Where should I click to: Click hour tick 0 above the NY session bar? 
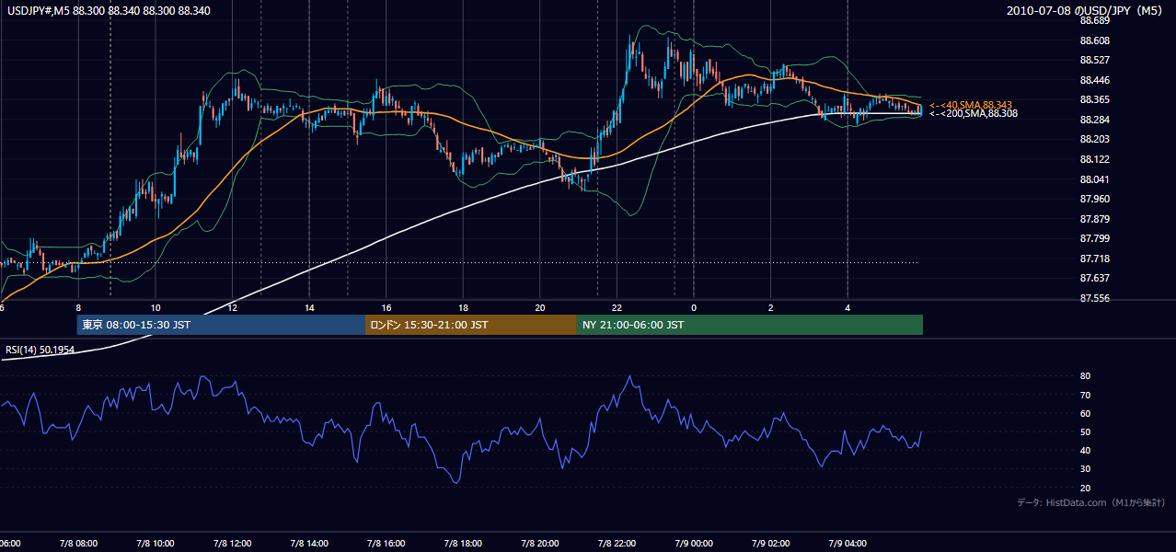[694, 307]
